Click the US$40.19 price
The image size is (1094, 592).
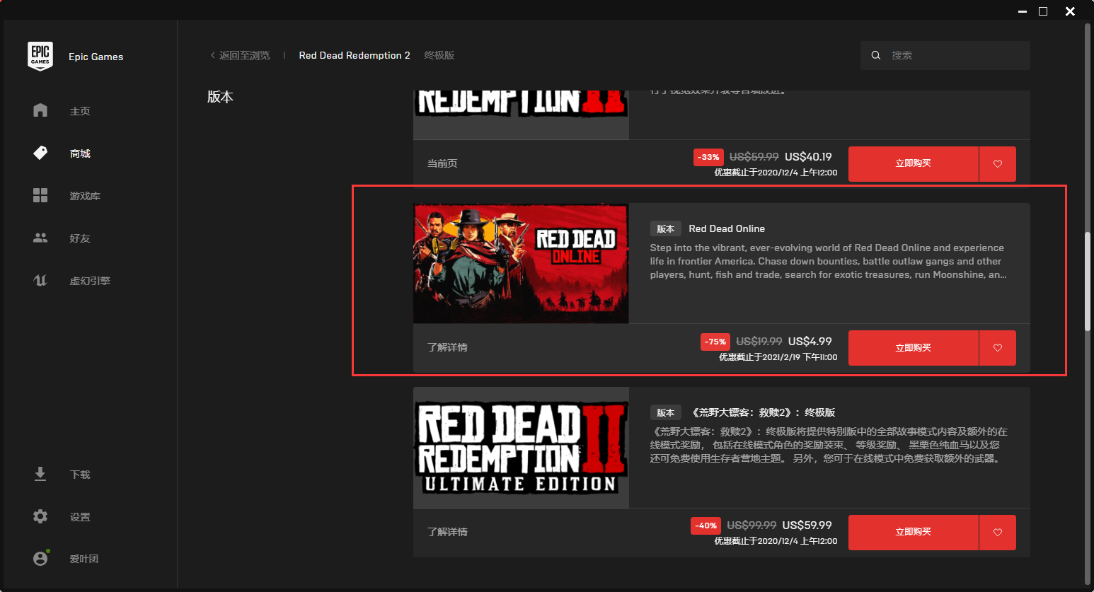point(808,156)
